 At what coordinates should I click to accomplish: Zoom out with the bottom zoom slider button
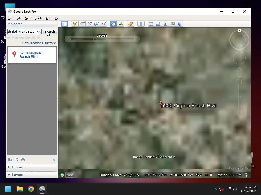point(239,112)
